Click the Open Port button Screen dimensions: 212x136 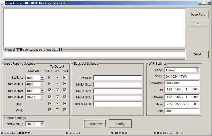(197, 15)
